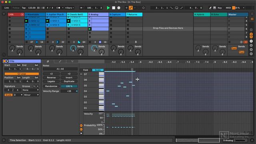The height and width of the screenshot is (144, 256).
Task: Click the Invert notes button
Action: (x=69, y=78)
